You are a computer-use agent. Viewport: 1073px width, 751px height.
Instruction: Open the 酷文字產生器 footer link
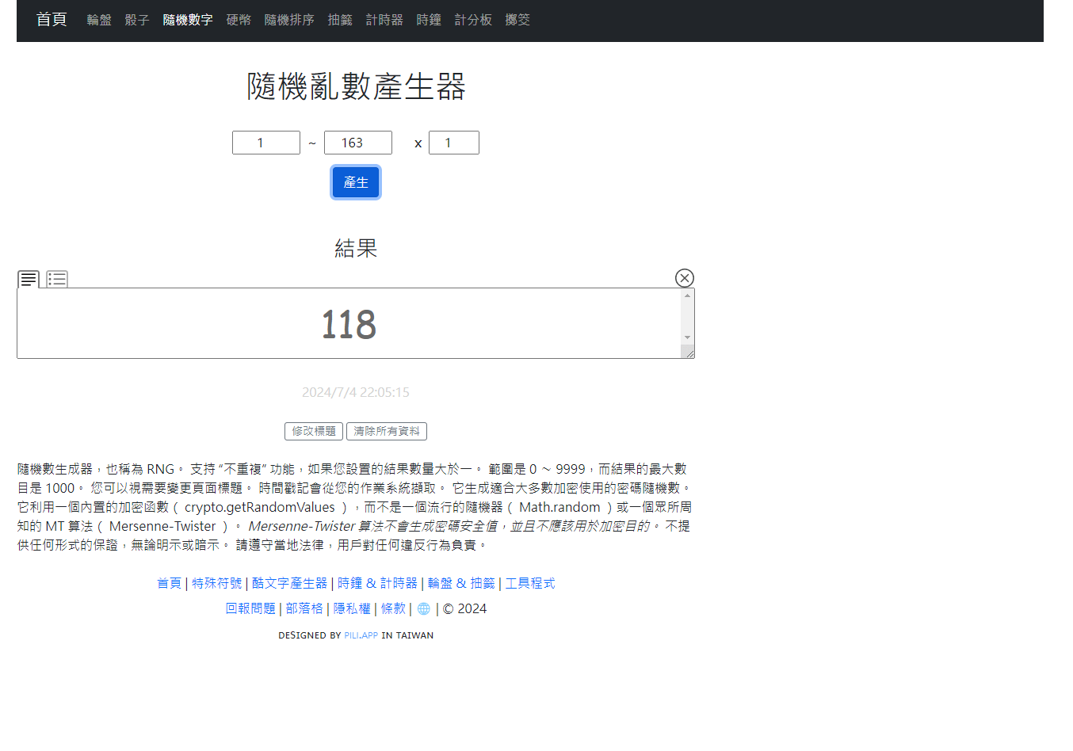pyautogui.click(x=290, y=583)
